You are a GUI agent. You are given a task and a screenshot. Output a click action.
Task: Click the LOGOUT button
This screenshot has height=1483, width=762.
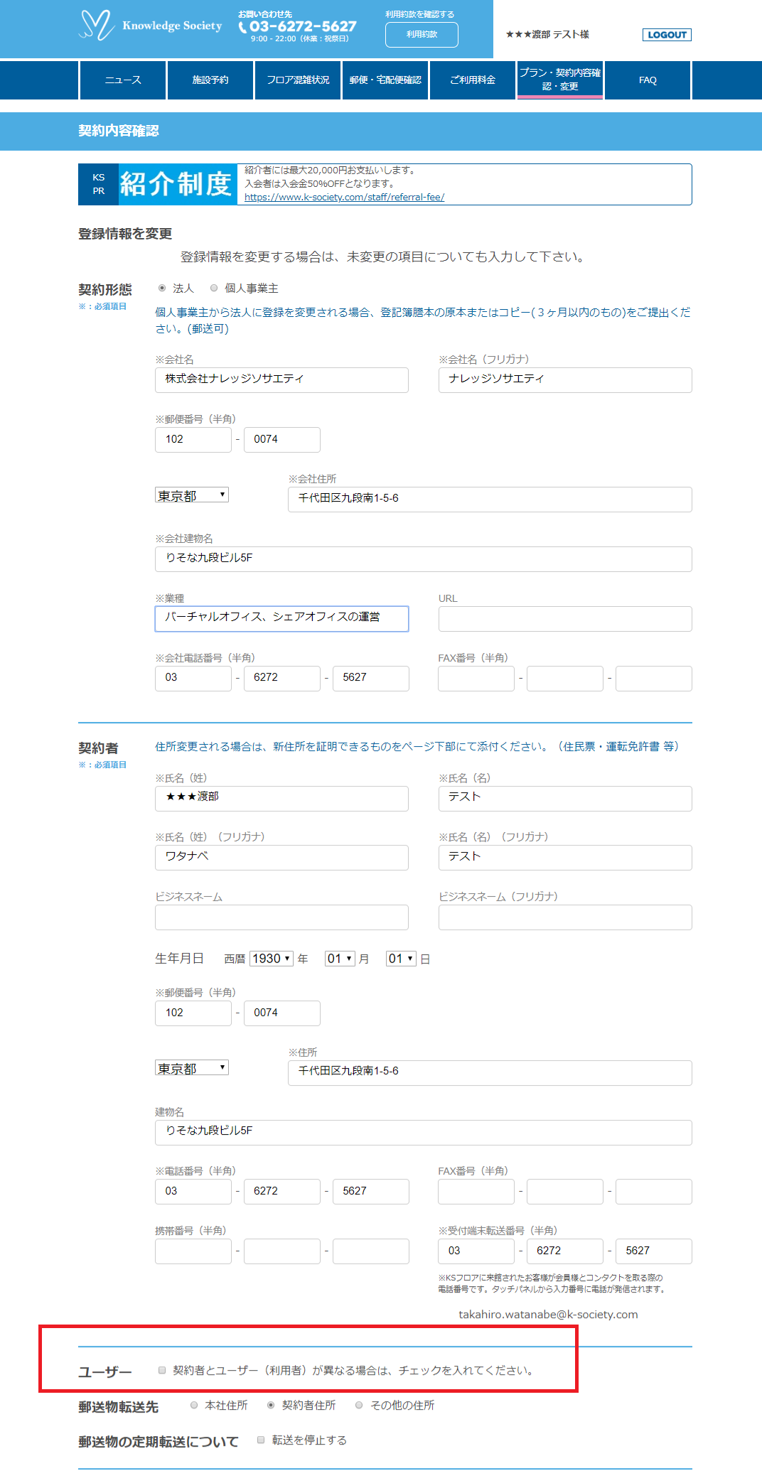tap(667, 35)
